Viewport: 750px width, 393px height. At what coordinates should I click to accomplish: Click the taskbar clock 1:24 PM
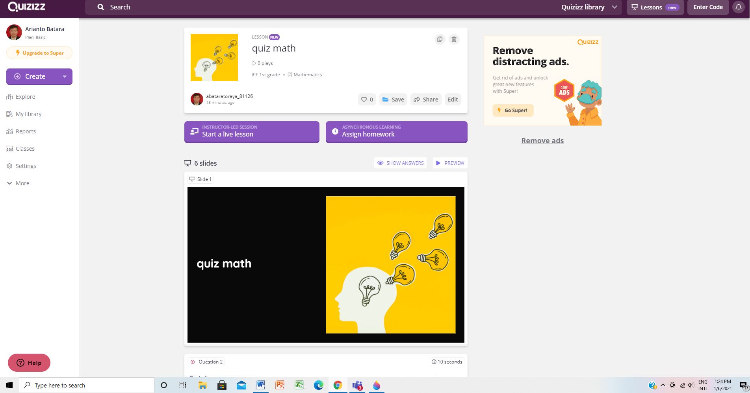click(x=723, y=385)
